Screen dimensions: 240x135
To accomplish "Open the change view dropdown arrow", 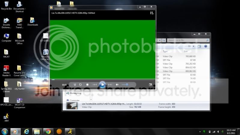I will pyautogui.click(x=193, y=46).
